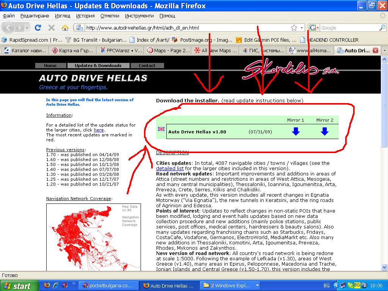Follow the 'here' update status link
This screenshot has width=388, height=291.
tap(99, 130)
